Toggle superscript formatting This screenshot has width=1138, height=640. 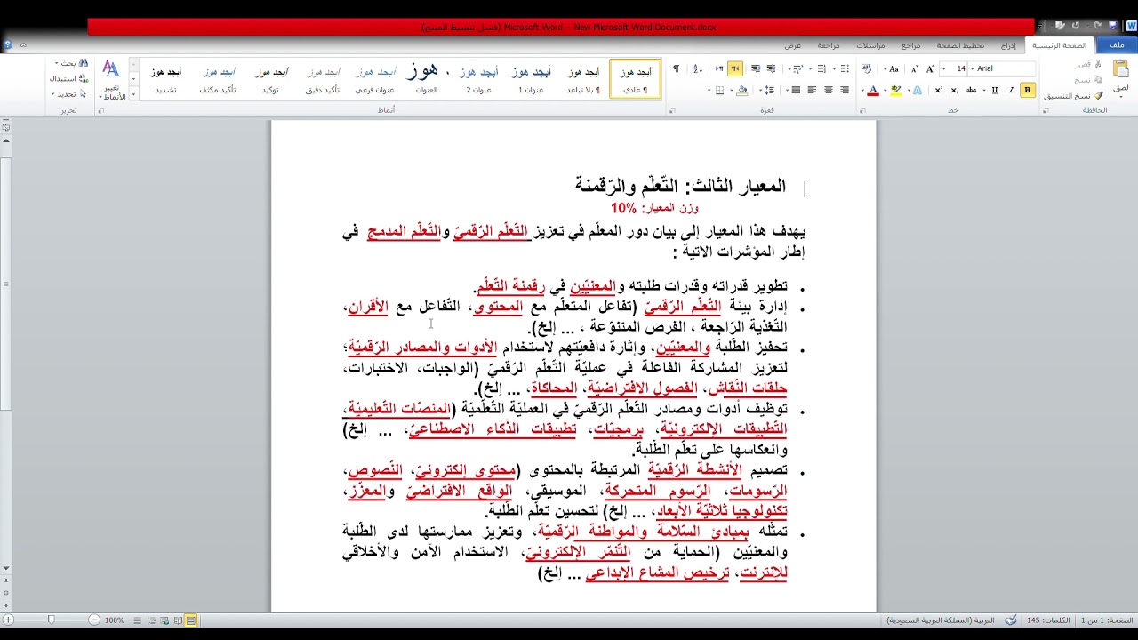click(x=938, y=90)
